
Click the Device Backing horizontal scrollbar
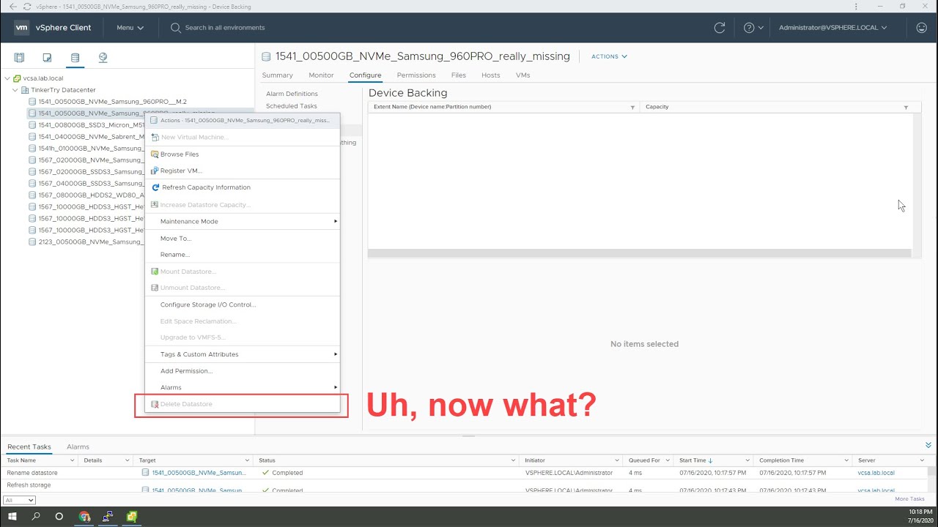[639, 253]
